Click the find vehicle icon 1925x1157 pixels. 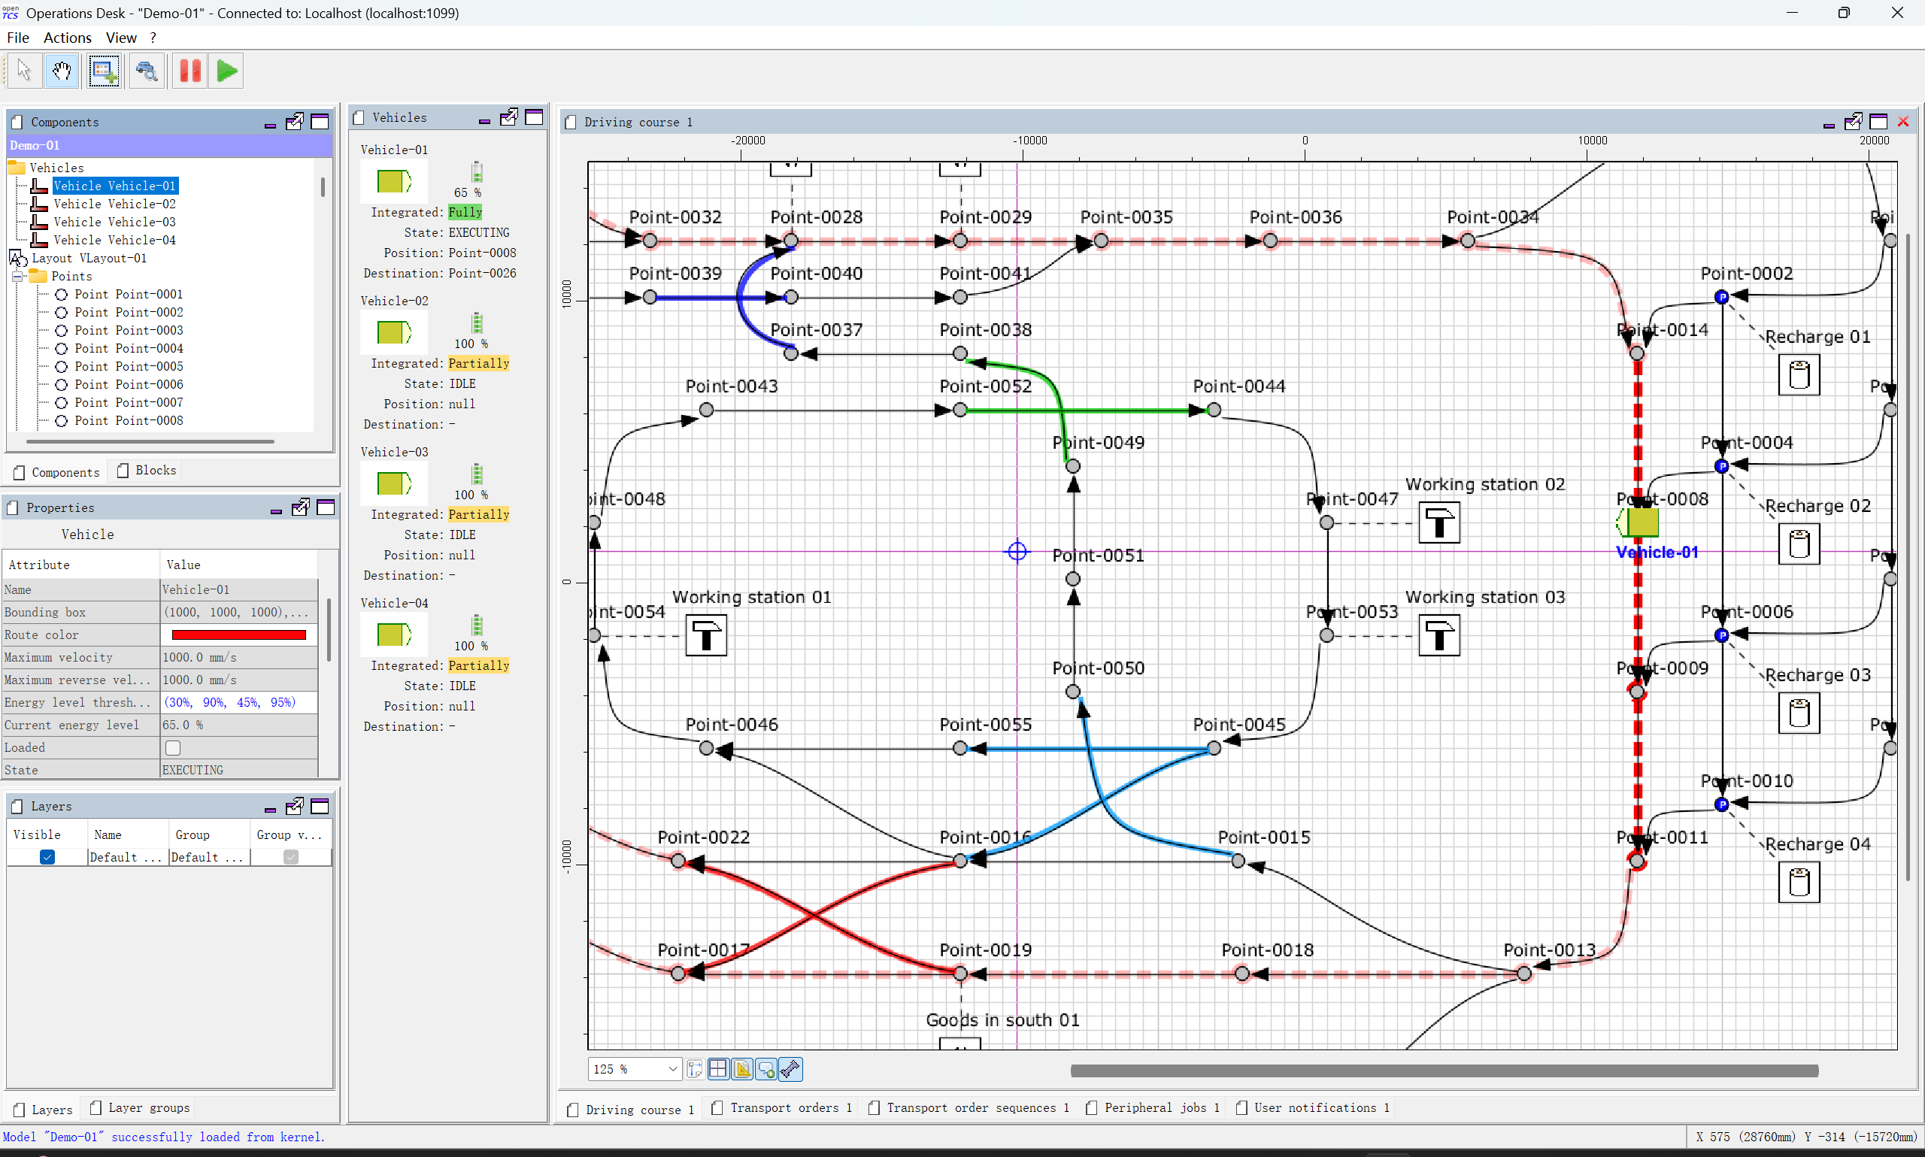pos(147,71)
